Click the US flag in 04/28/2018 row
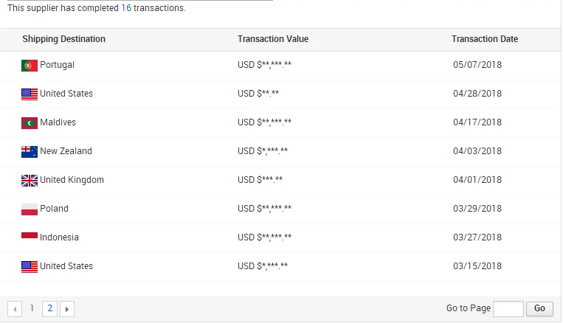 click(x=30, y=94)
